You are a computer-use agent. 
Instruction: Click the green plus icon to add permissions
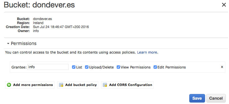click(x=9, y=85)
